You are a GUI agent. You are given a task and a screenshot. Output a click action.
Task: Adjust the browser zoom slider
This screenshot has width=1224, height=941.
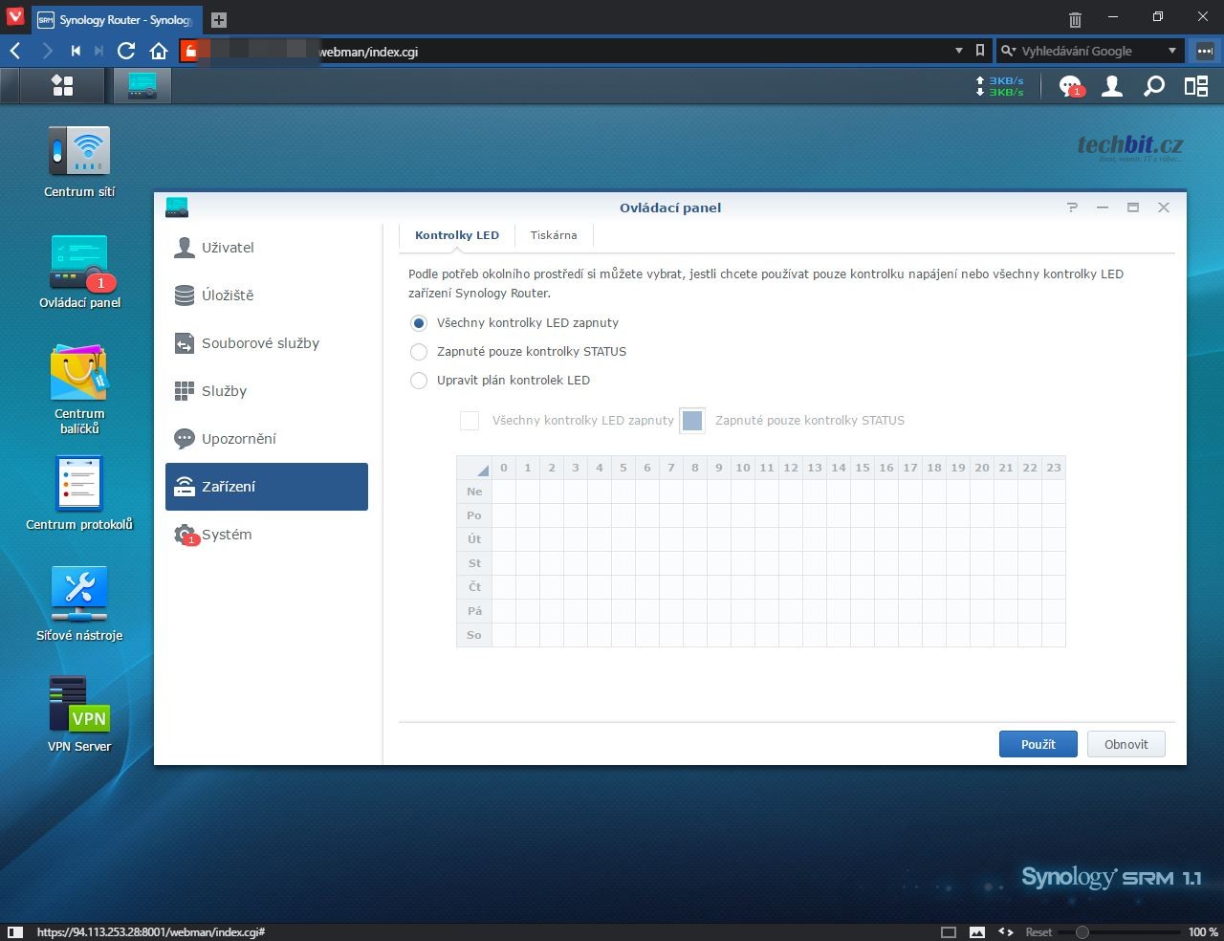[1082, 931]
